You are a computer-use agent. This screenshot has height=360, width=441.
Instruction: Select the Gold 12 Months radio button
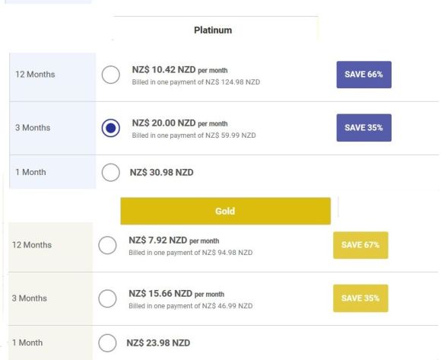107,245
